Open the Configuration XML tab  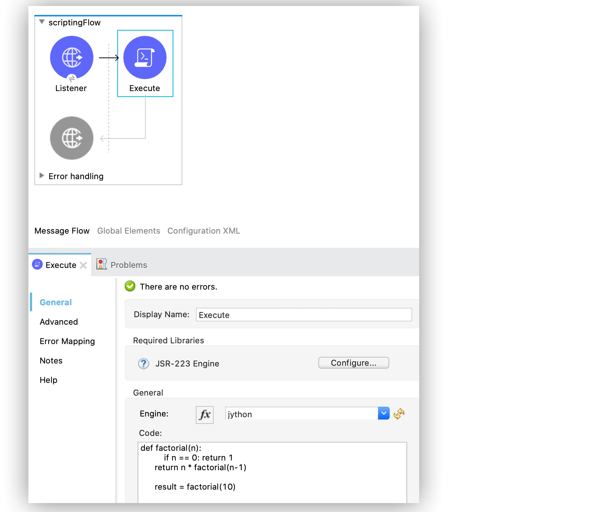pyautogui.click(x=204, y=231)
